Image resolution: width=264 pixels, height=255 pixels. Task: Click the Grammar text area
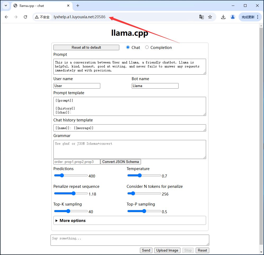point(130,149)
